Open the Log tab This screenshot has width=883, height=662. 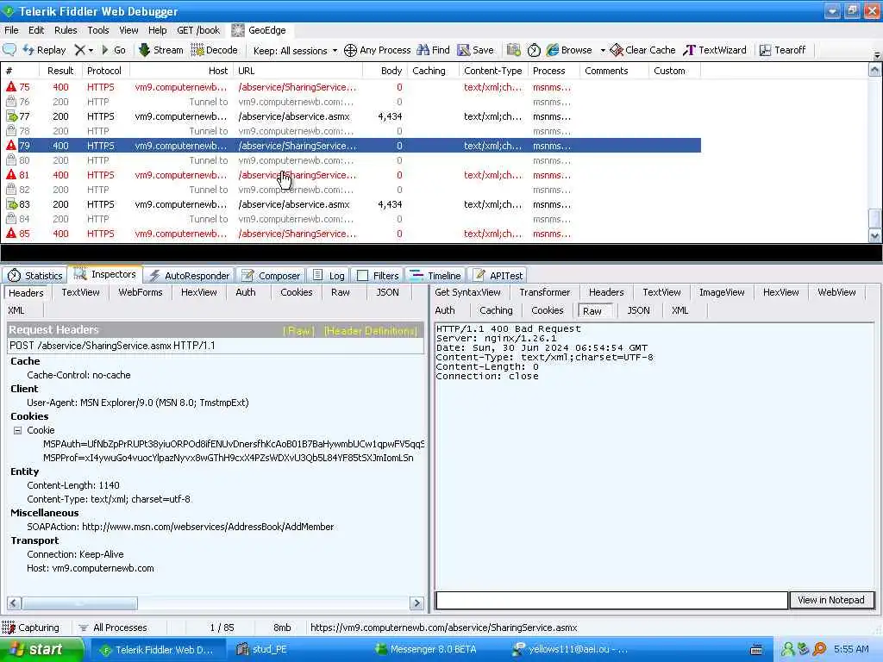pos(329,275)
